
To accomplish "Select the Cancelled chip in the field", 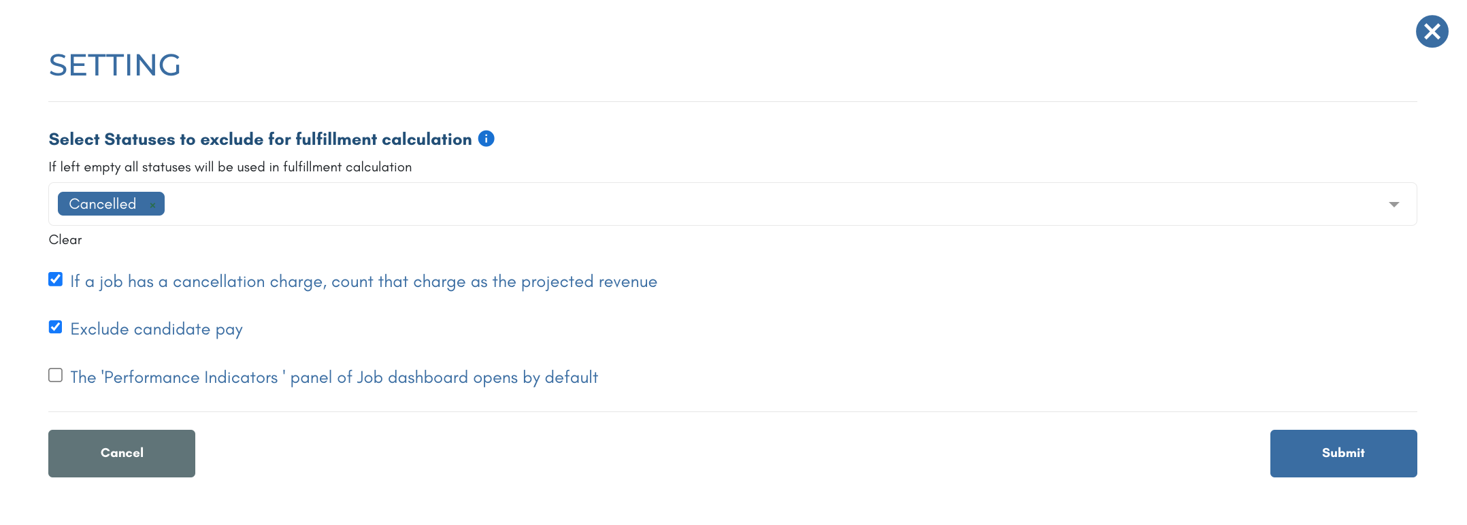I will [102, 204].
